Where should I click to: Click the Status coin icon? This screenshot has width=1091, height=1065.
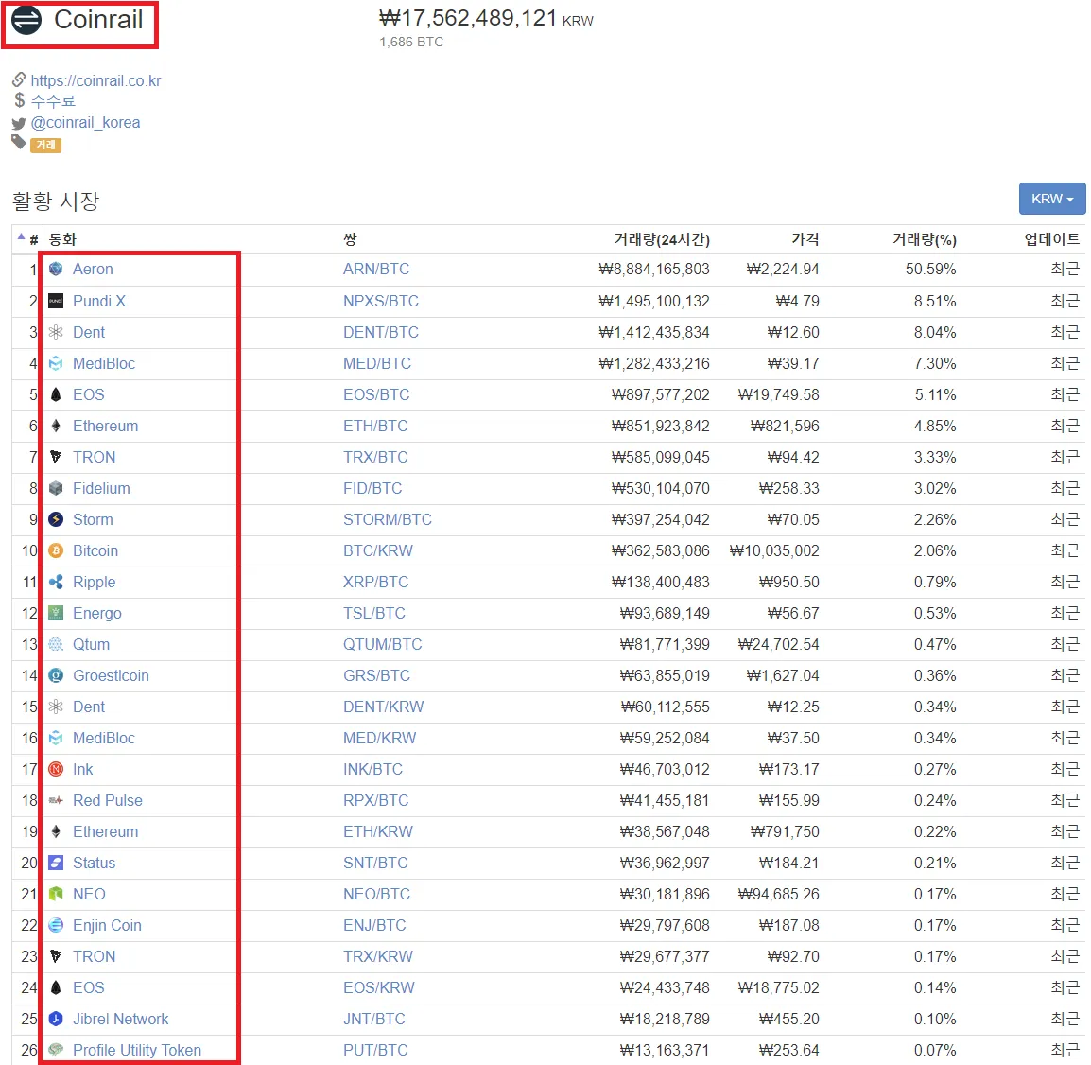[x=57, y=863]
